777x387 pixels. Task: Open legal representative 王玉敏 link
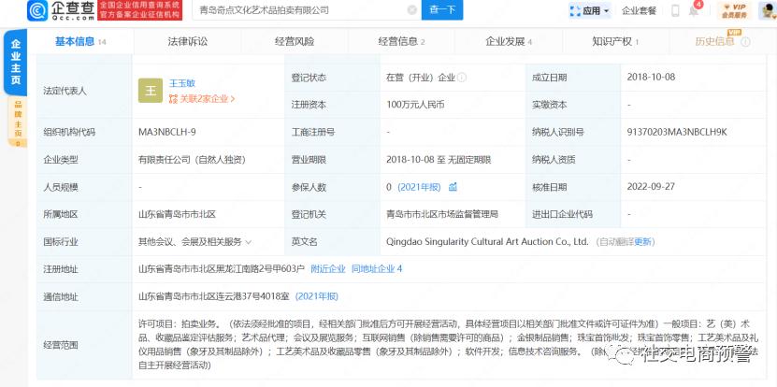coord(182,83)
